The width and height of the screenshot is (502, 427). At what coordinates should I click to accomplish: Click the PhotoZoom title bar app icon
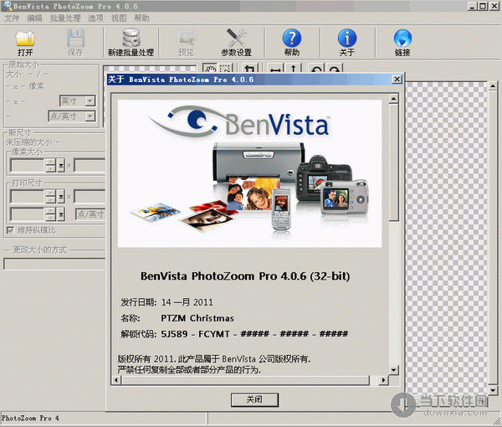click(x=7, y=6)
